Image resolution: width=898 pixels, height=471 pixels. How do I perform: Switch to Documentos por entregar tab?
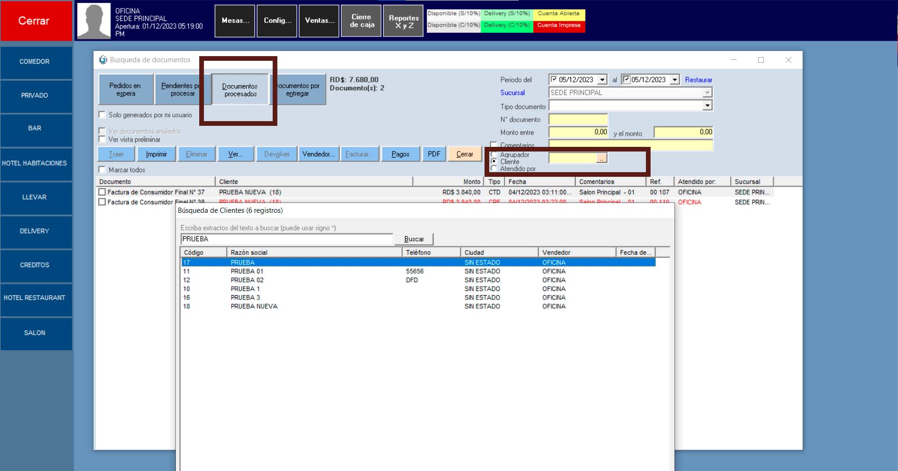coord(298,89)
